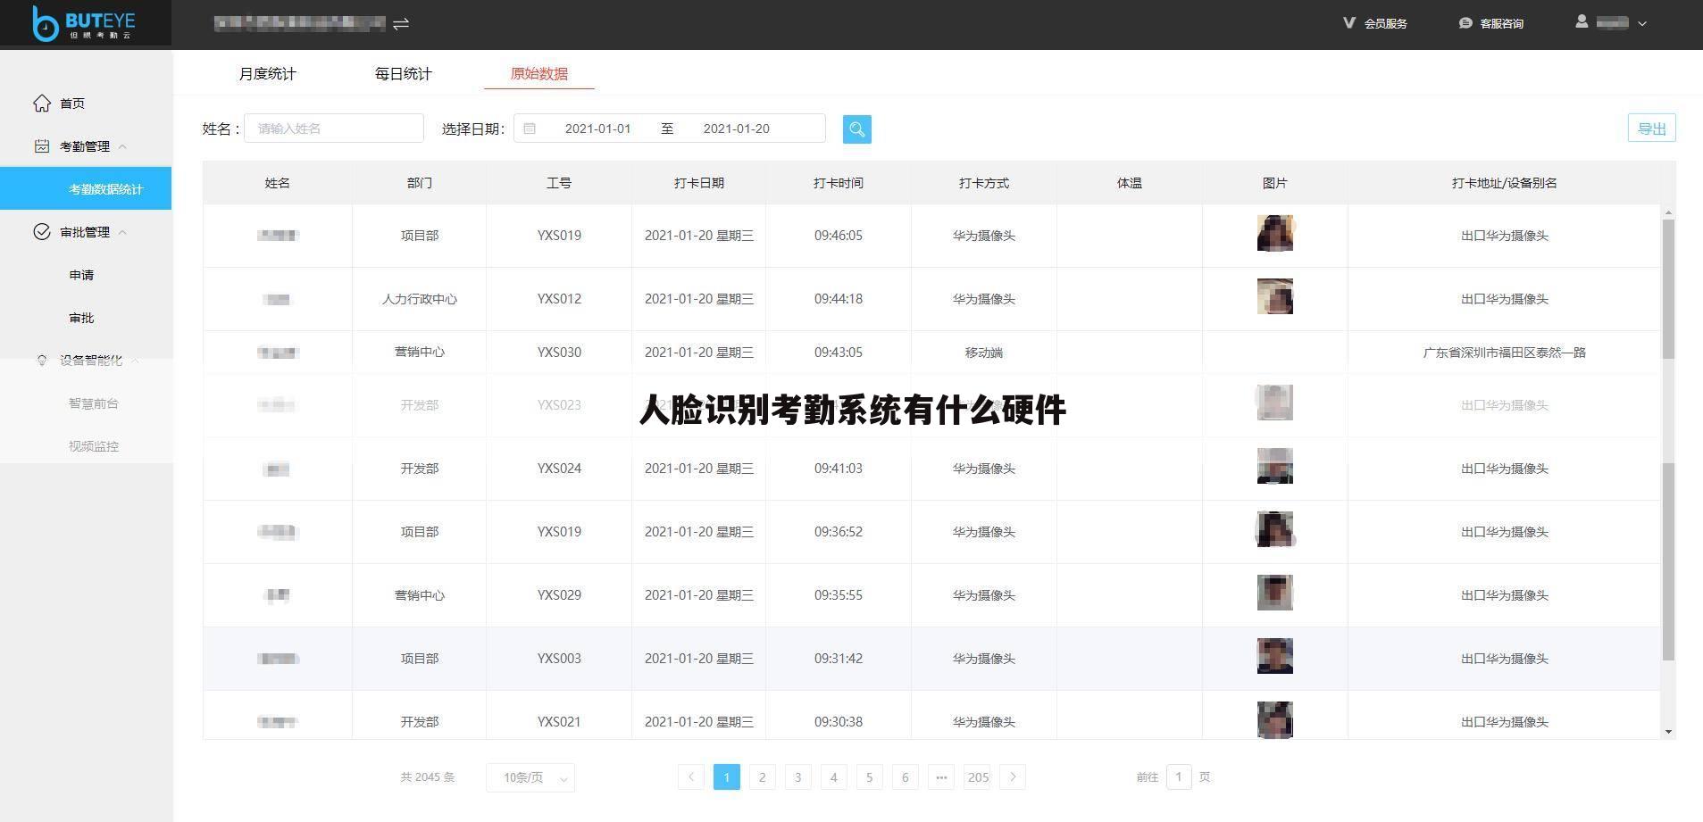Click employee ID YXS030 cell
The height and width of the screenshot is (822, 1703).
(x=559, y=353)
